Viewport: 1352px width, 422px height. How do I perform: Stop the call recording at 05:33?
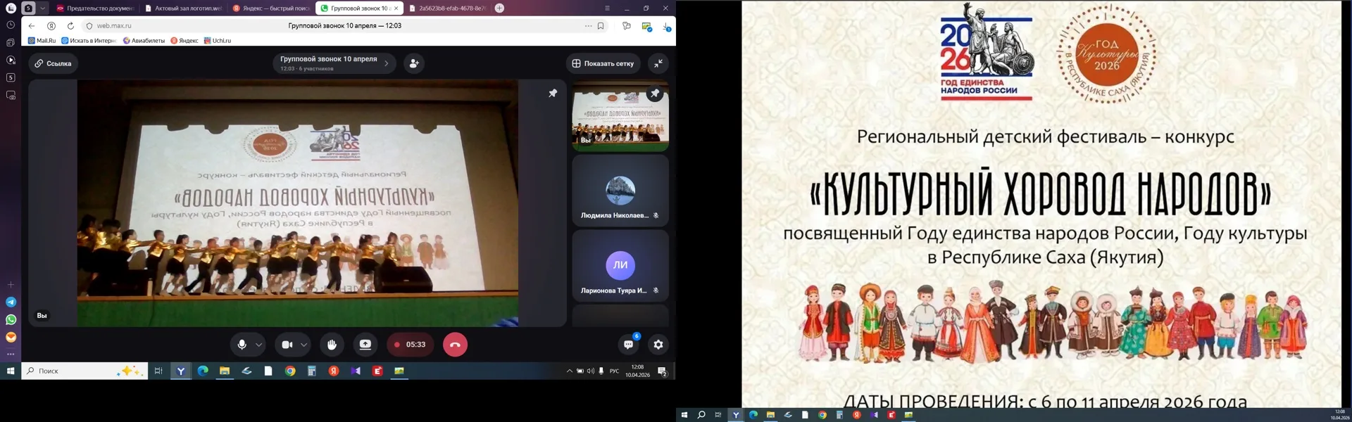[x=410, y=345]
